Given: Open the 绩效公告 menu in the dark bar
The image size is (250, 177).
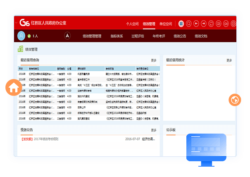Looking at the screenshot, I should coord(180,36).
